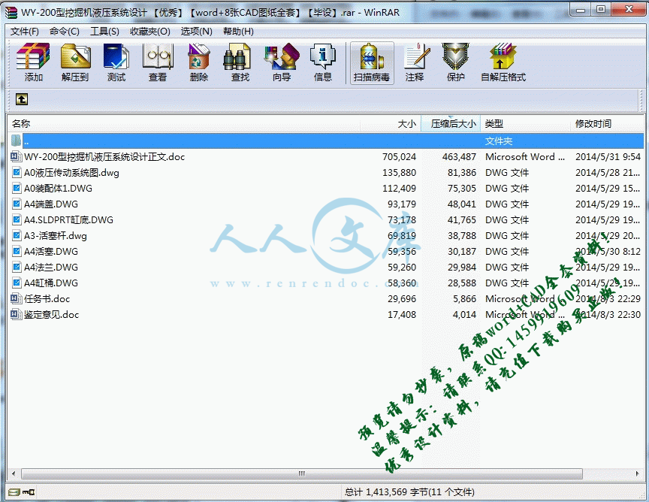Click the DWG icon of A4端盖.DWG

coord(16,204)
